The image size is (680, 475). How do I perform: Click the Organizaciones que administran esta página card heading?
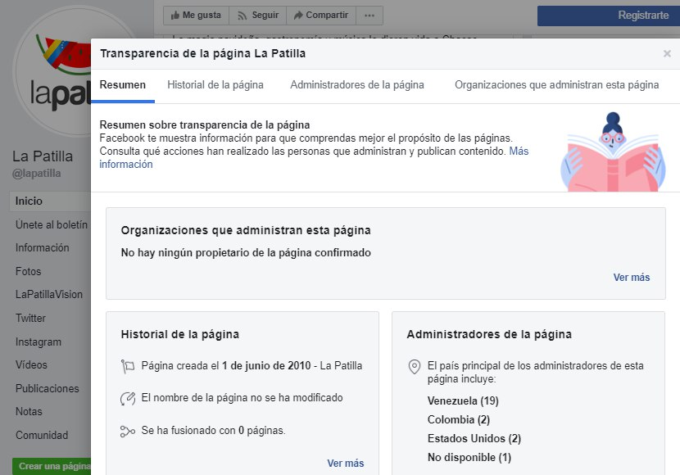click(246, 231)
